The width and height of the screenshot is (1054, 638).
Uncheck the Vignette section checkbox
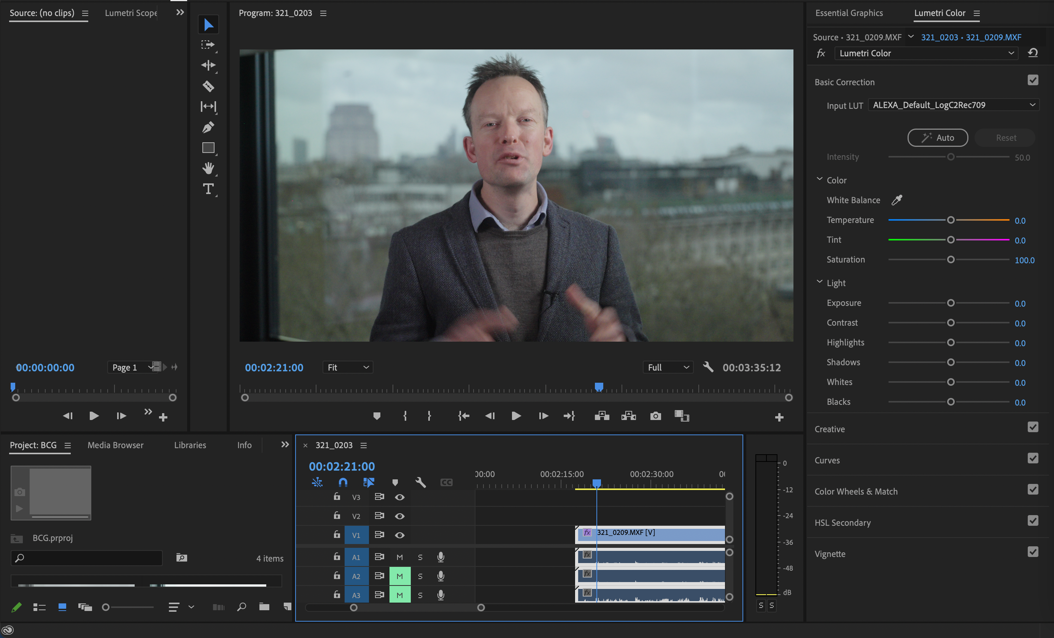pos(1033,552)
